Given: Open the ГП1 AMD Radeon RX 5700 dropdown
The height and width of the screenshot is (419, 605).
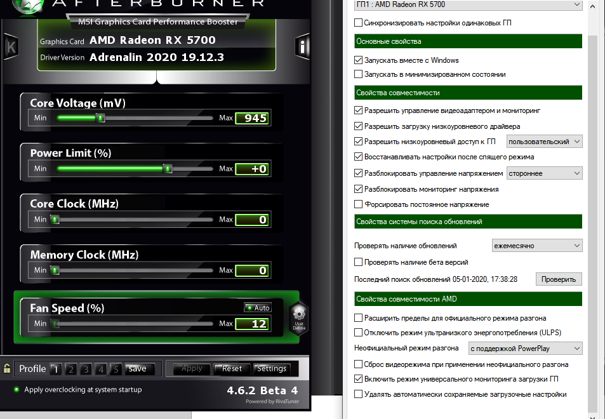Looking at the screenshot, I should click(x=468, y=5).
